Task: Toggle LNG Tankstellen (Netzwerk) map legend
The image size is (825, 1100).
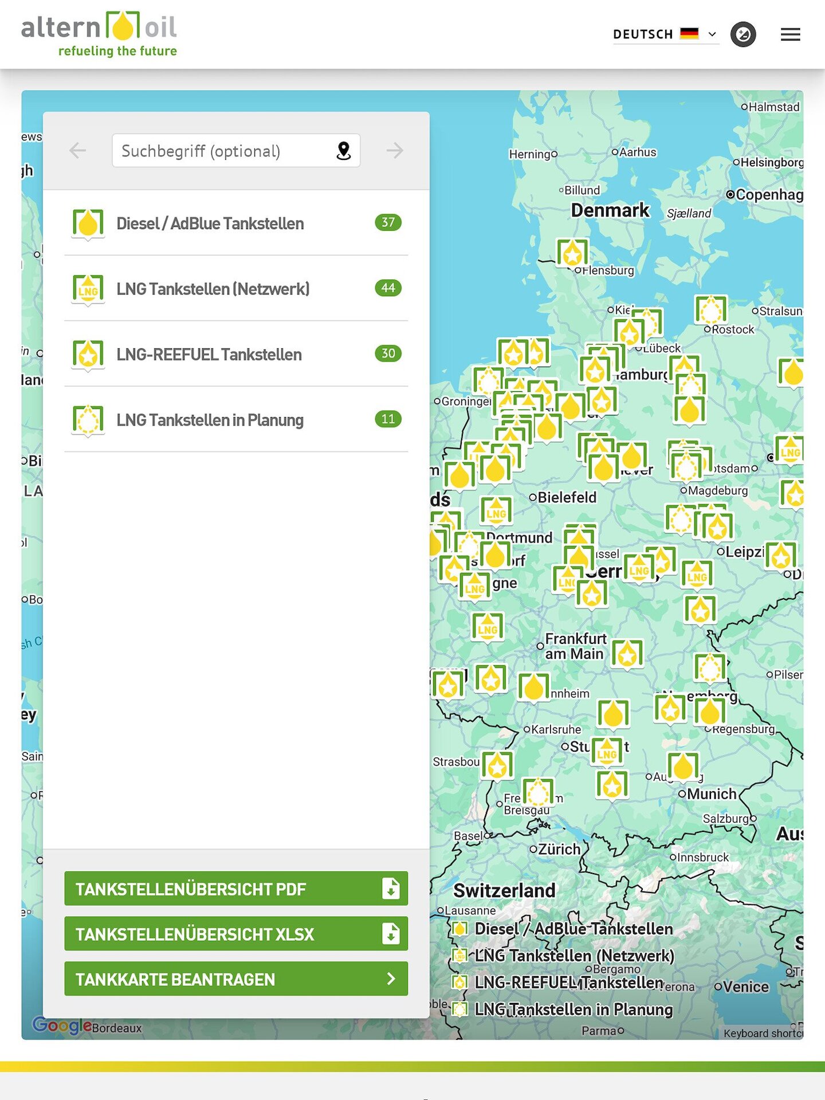Action: pos(573,956)
